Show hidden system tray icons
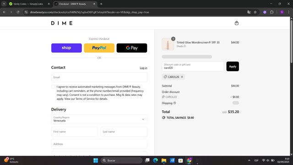The width and height of the screenshot is (293, 165). [x=249, y=160]
